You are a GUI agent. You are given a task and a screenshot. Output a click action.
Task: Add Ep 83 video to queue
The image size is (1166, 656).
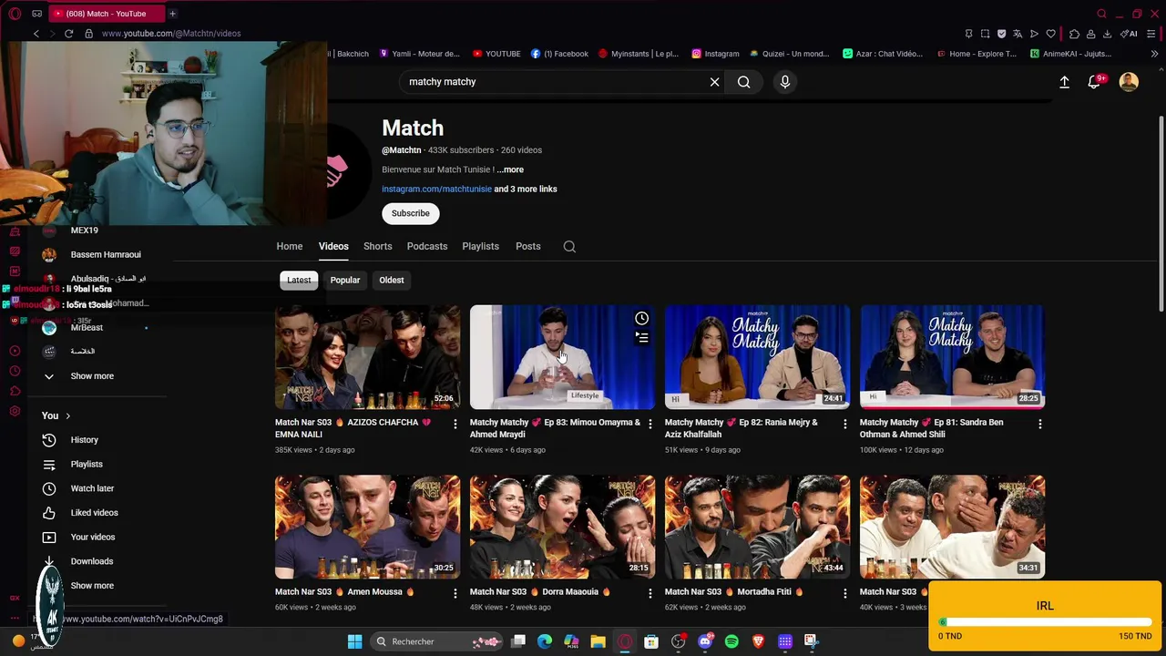click(641, 338)
